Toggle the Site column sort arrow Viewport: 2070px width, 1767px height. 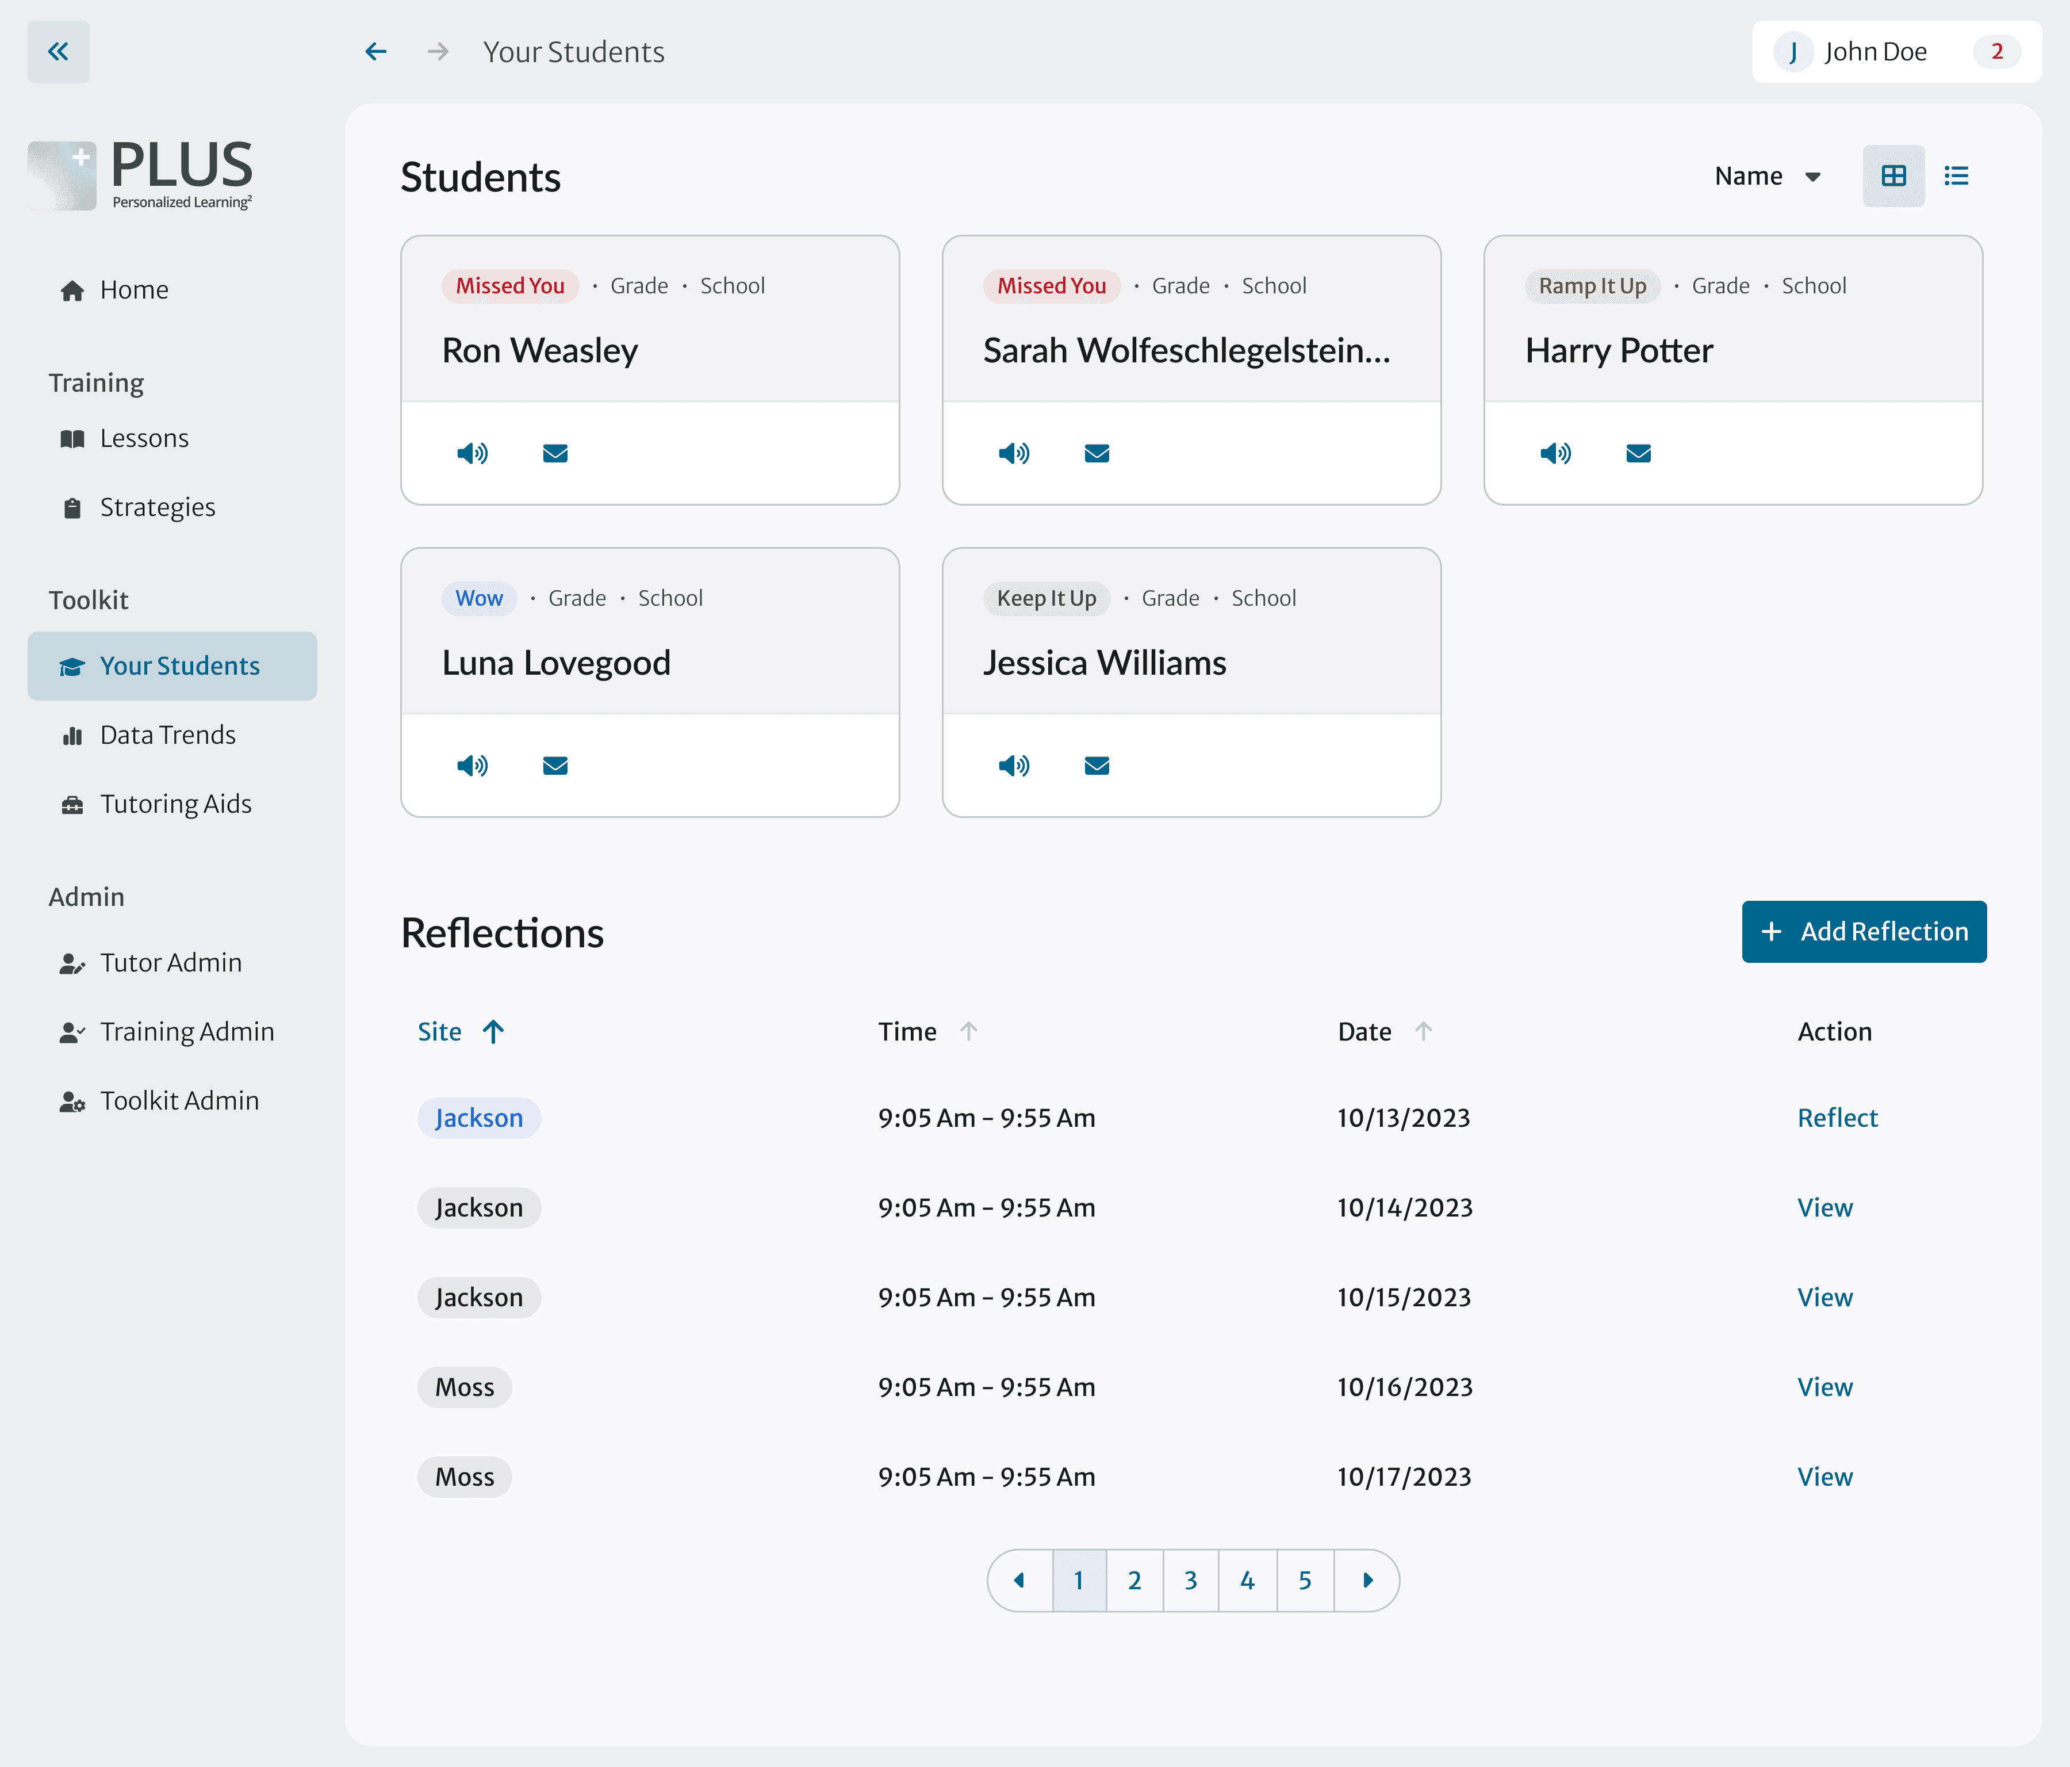pyautogui.click(x=493, y=1031)
